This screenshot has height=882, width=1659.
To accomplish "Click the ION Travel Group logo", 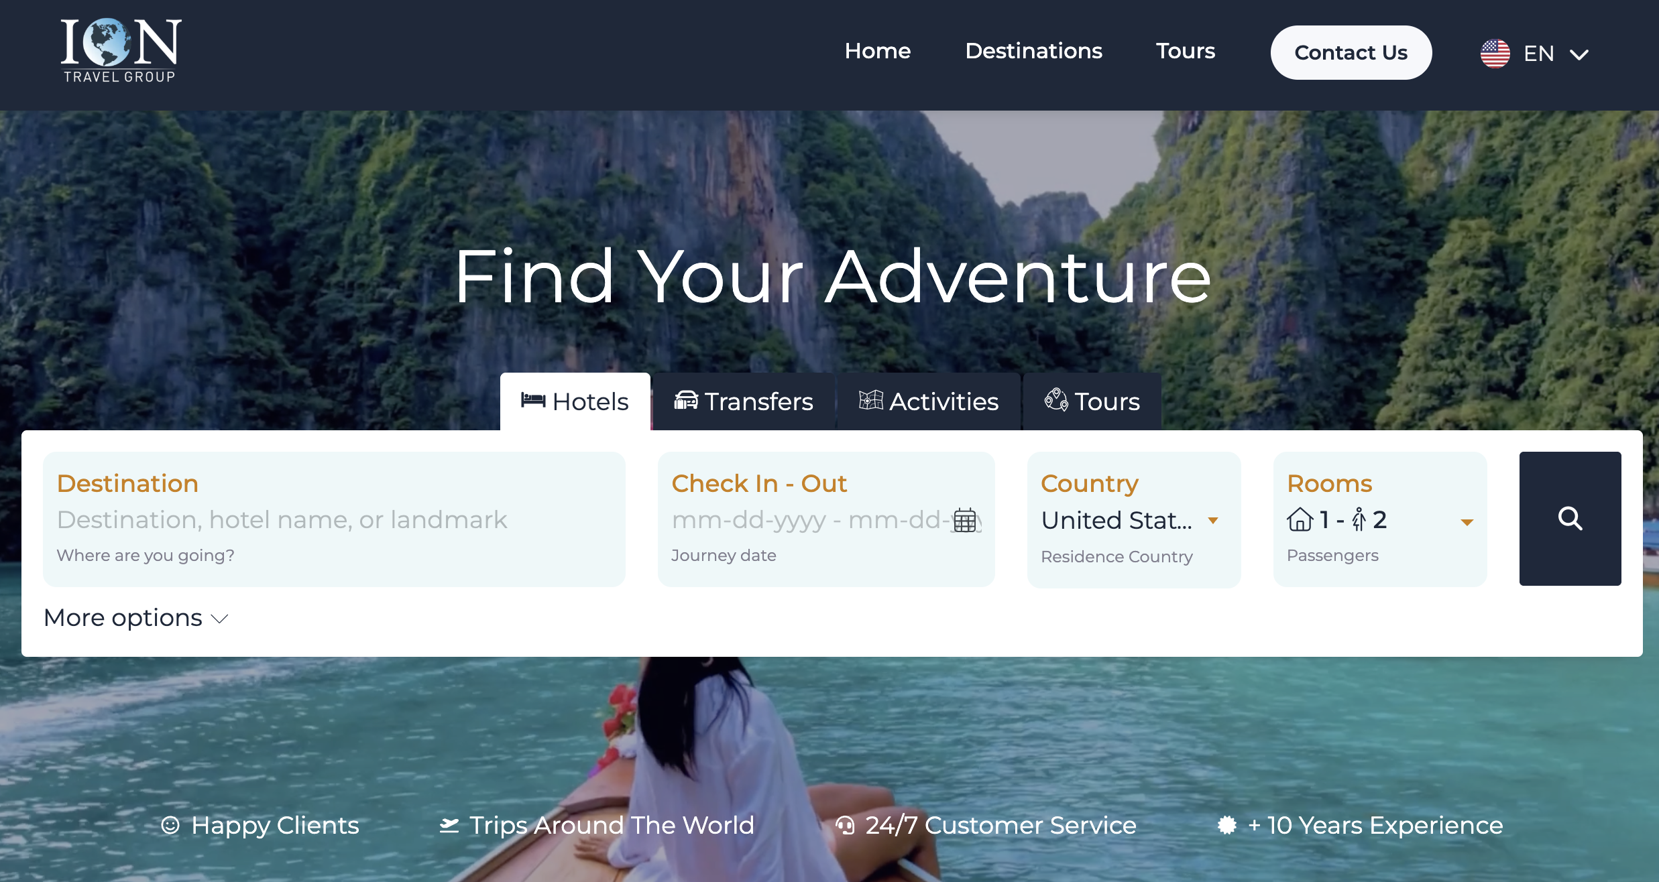I will 121,52.
